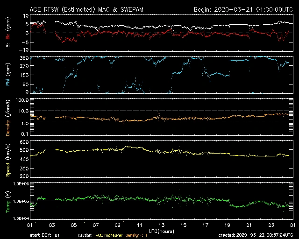This screenshot has height=239, width=299.
Task: Click the 600 tick on Speed axis
Action: point(21,141)
